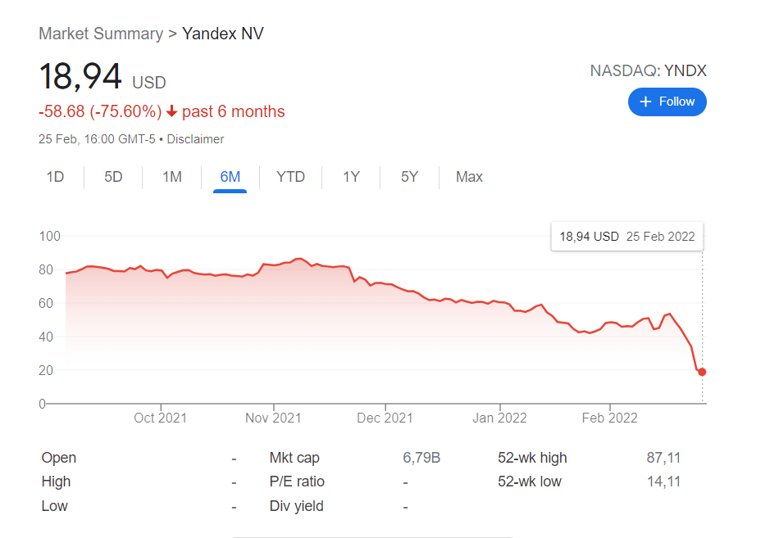Click the Mkt cap value 6,79B
This screenshot has height=538, width=779.
[x=421, y=458]
